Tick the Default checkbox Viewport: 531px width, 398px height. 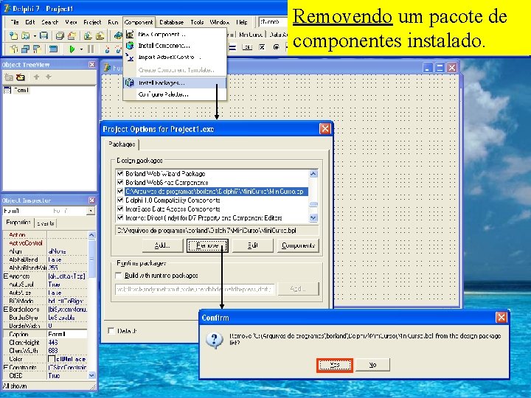click(x=111, y=331)
